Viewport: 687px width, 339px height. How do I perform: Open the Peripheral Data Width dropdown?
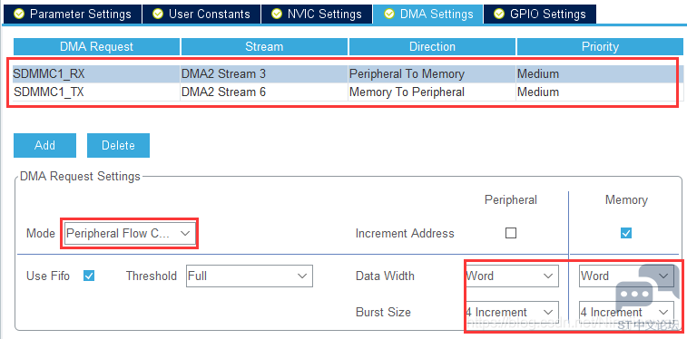click(511, 276)
